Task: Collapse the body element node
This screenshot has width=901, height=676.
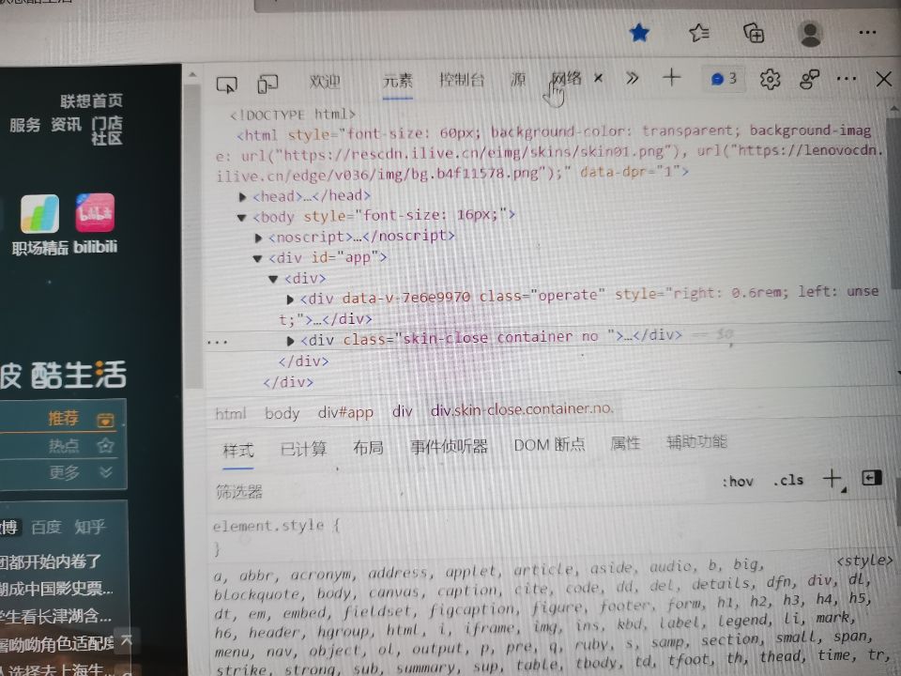Action: pos(242,218)
